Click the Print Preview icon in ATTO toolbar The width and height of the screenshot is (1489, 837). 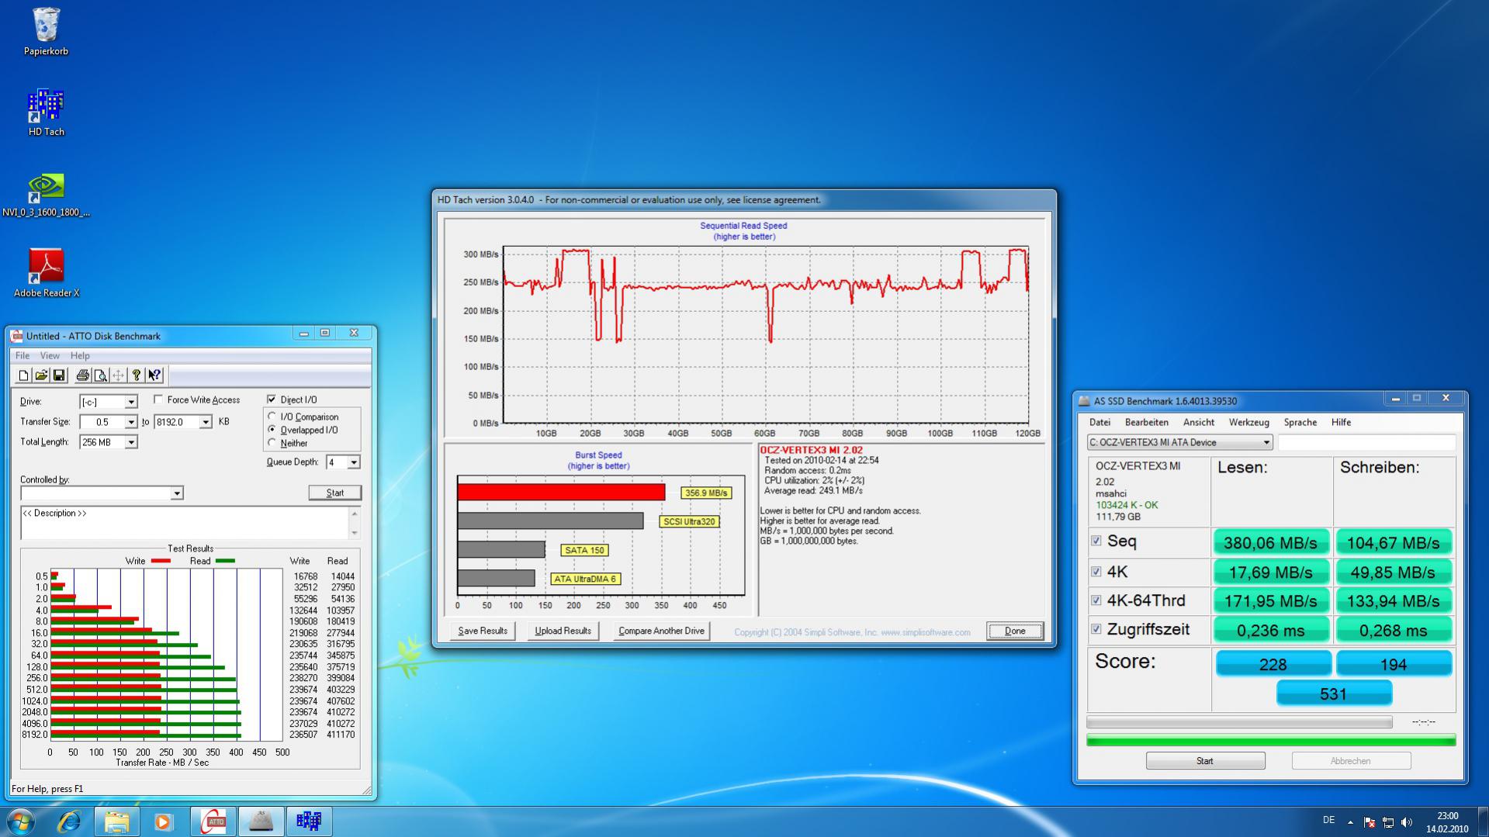(100, 375)
